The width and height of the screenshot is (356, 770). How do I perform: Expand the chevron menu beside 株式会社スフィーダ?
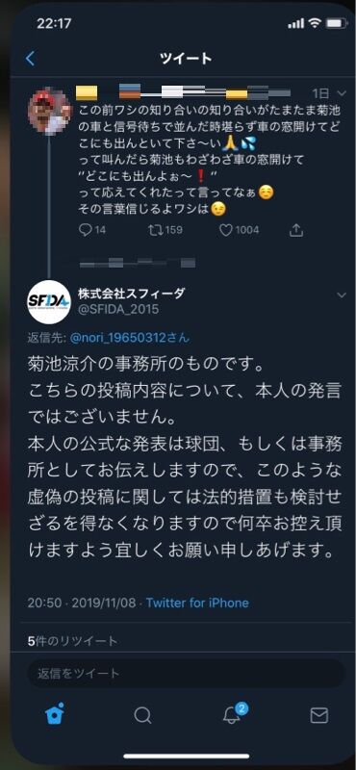[342, 295]
